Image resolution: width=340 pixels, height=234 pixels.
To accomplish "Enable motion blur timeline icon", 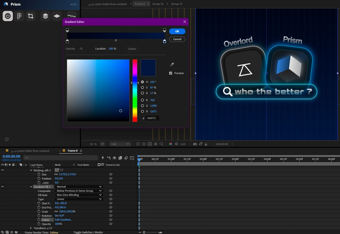I will tap(126, 158).
